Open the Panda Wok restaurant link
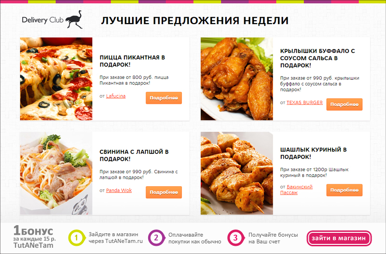 119,190
